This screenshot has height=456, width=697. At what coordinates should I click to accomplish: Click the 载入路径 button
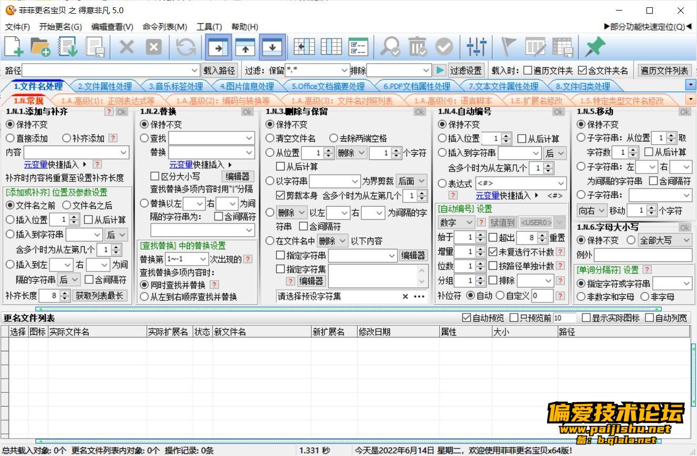219,70
